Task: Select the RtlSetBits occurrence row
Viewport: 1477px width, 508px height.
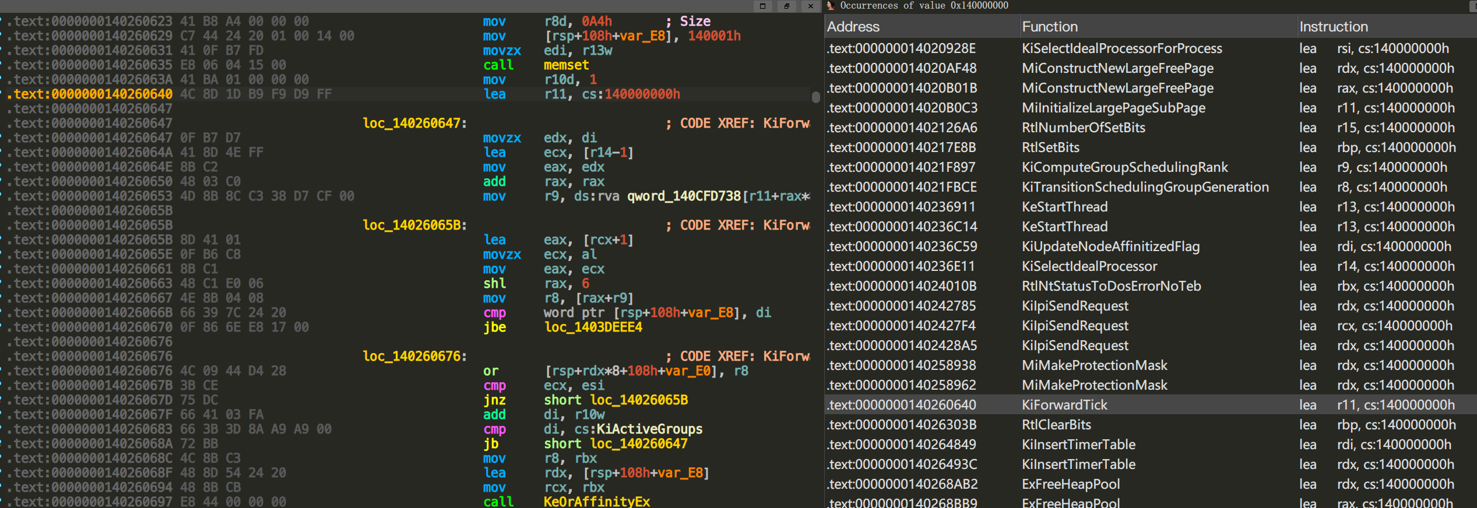Action: (x=1151, y=147)
